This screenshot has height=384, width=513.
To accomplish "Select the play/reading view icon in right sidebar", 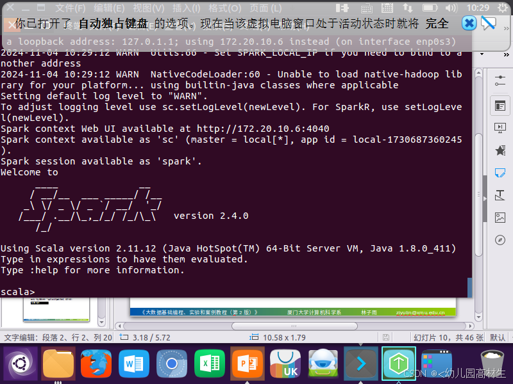I will point(500,127).
